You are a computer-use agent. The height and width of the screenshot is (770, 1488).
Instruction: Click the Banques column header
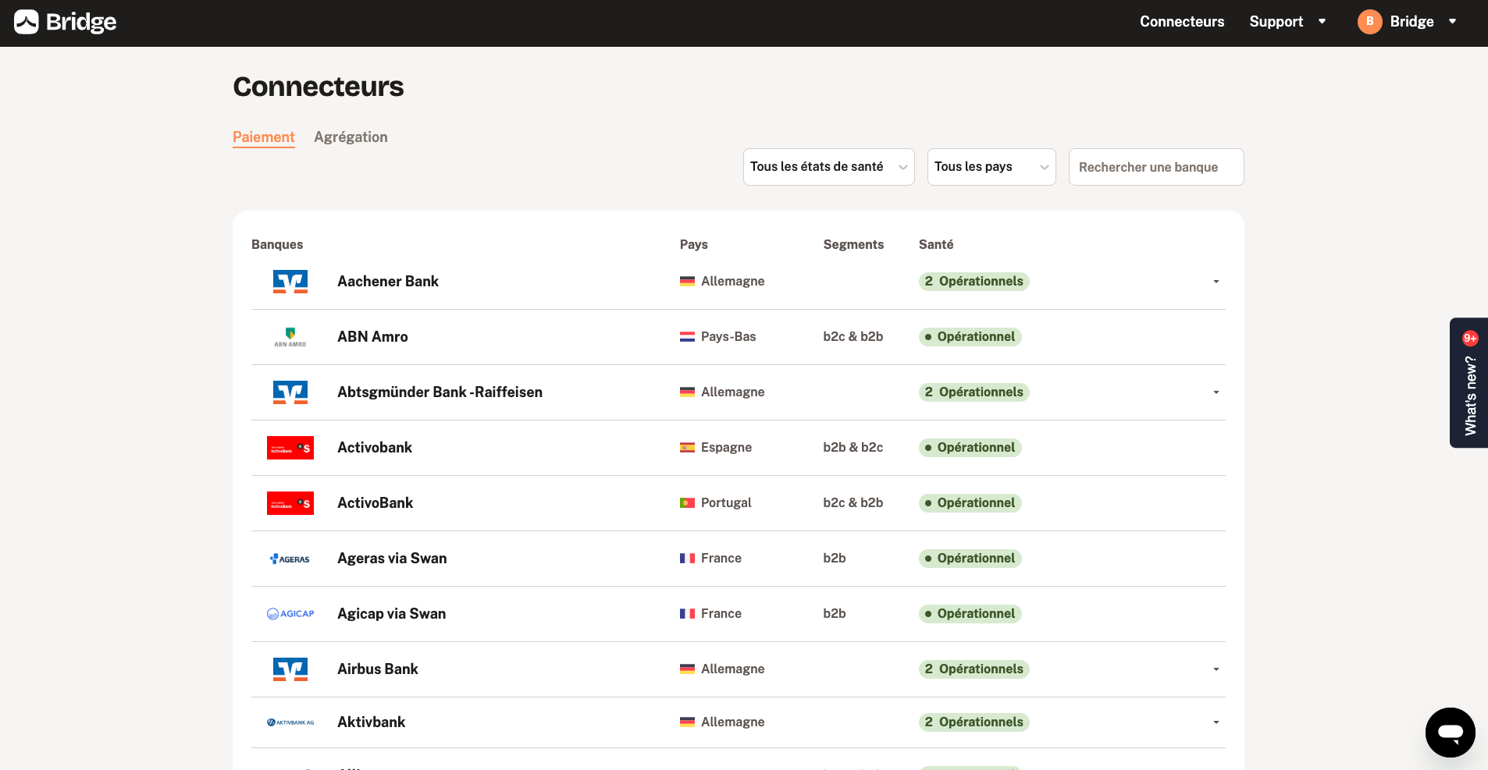tap(277, 245)
